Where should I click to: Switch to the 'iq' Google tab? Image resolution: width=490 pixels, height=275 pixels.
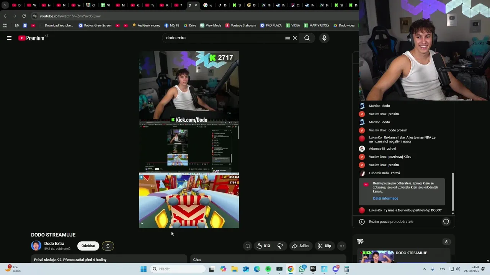pos(208,5)
